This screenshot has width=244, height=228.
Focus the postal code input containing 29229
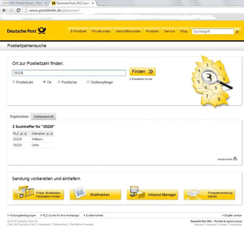click(x=69, y=73)
